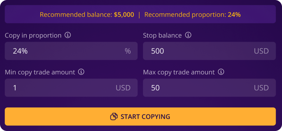This screenshot has width=282, height=131.
Task: Click the copy icon on Start Copying button
Action: point(114,117)
